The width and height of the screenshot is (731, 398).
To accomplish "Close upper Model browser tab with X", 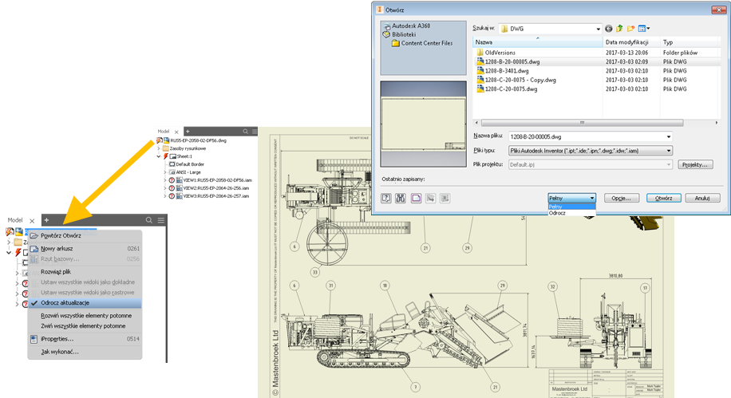I will [x=176, y=132].
